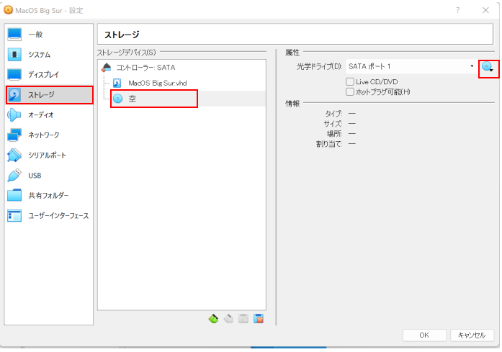Select the ストレージ category in sidebar
This screenshot has height=352, width=502.
[x=49, y=95]
